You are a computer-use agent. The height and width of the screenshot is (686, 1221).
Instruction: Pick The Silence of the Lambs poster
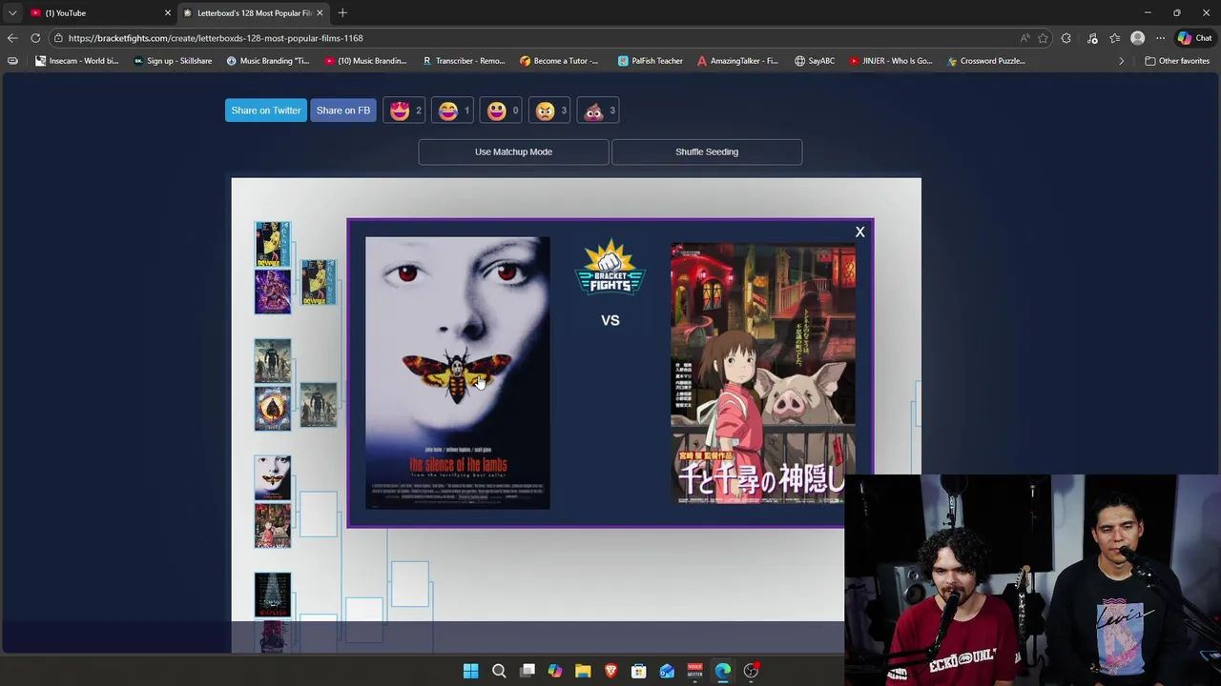coord(457,373)
